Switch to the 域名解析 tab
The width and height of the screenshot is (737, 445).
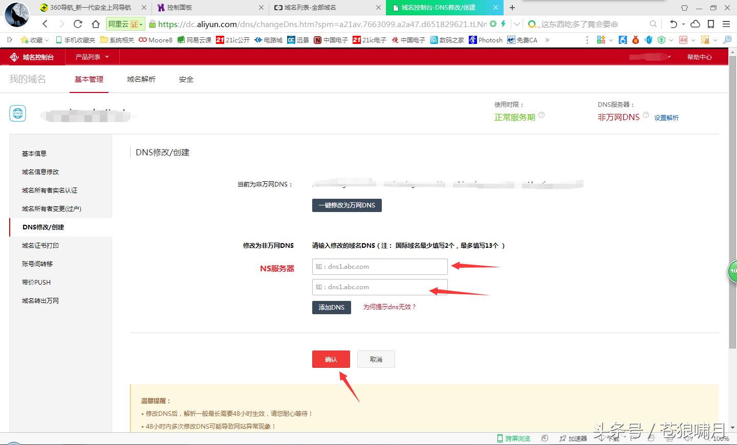click(140, 79)
